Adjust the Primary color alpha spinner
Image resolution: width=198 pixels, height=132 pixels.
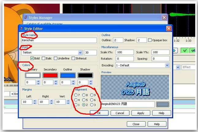38,82
